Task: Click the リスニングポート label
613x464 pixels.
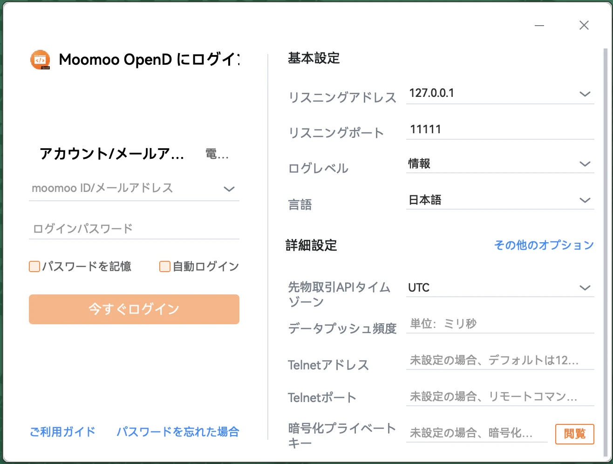Action: 336,133
